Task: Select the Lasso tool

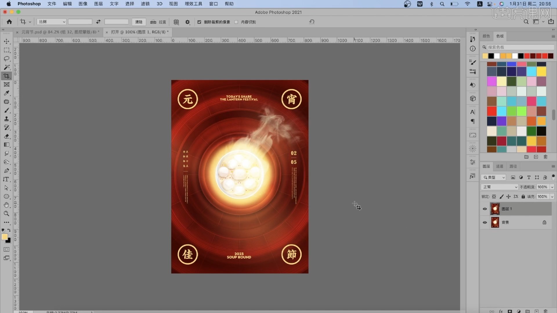Action: click(6, 59)
